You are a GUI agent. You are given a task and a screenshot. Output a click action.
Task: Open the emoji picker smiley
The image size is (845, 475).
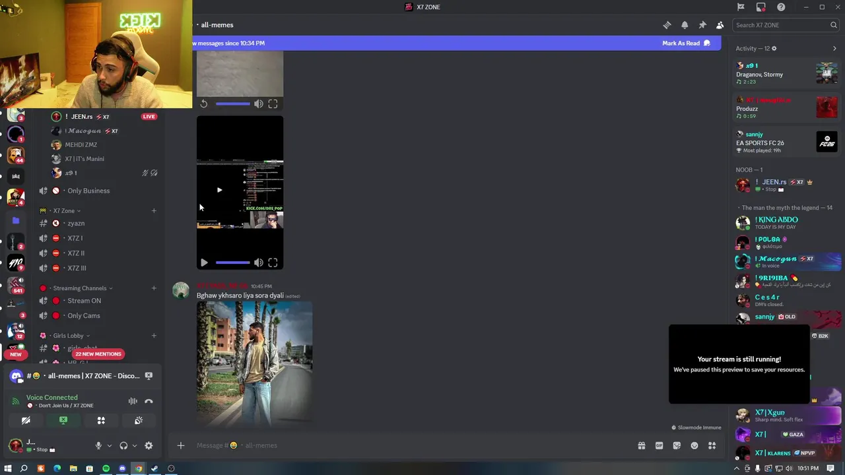pyautogui.click(x=694, y=445)
